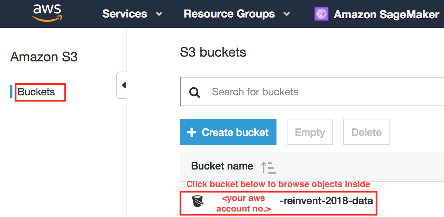Click the Bucket name column header
This screenshot has height=217, width=444.
(222, 166)
